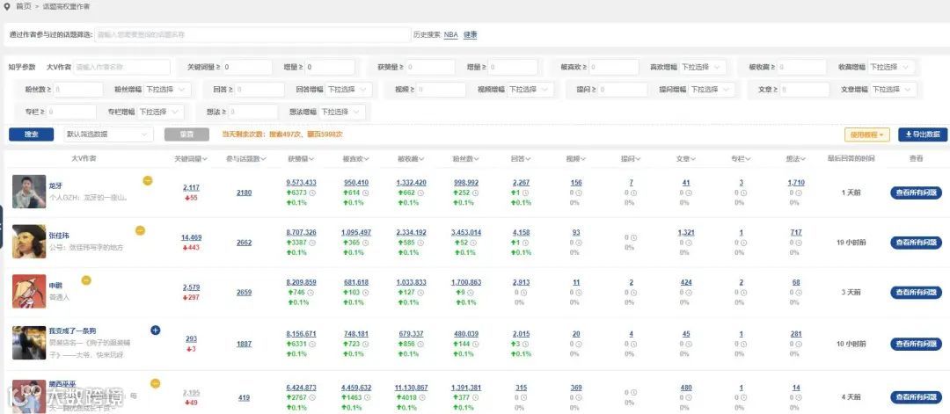Viewport: 950px width, 414px height.
Task: Sort by the 想法 column header
Action: tap(795, 159)
